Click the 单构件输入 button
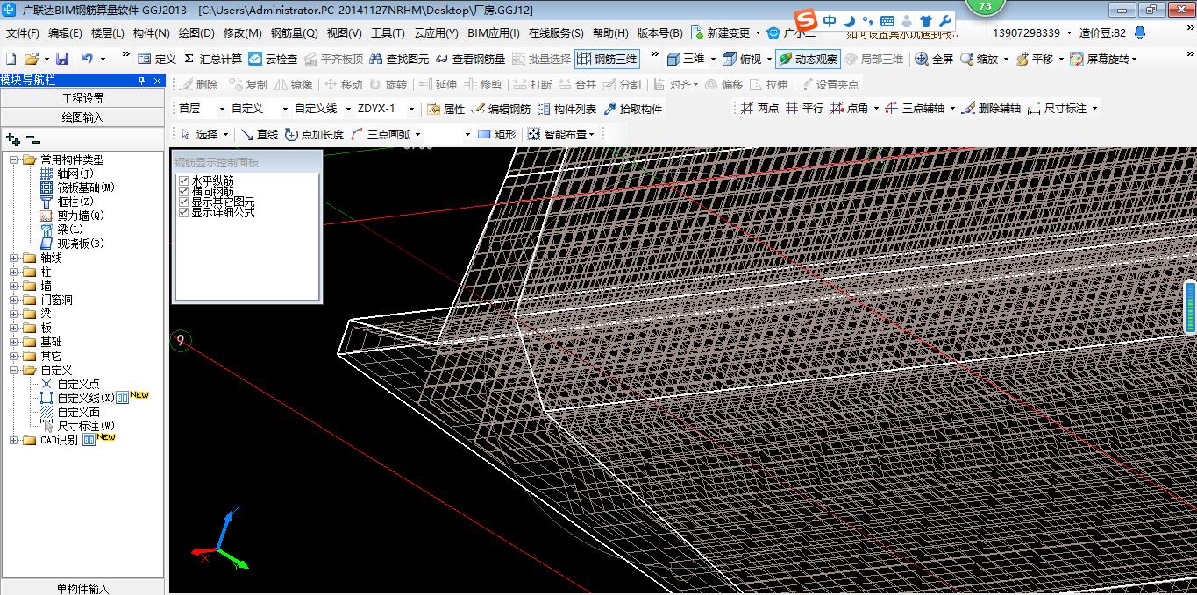Viewport: 1197px width, 595px height. click(82, 588)
